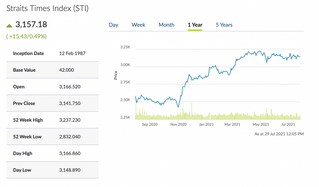Switch to the Day chart tab
The image size is (319, 187).
point(114,25)
